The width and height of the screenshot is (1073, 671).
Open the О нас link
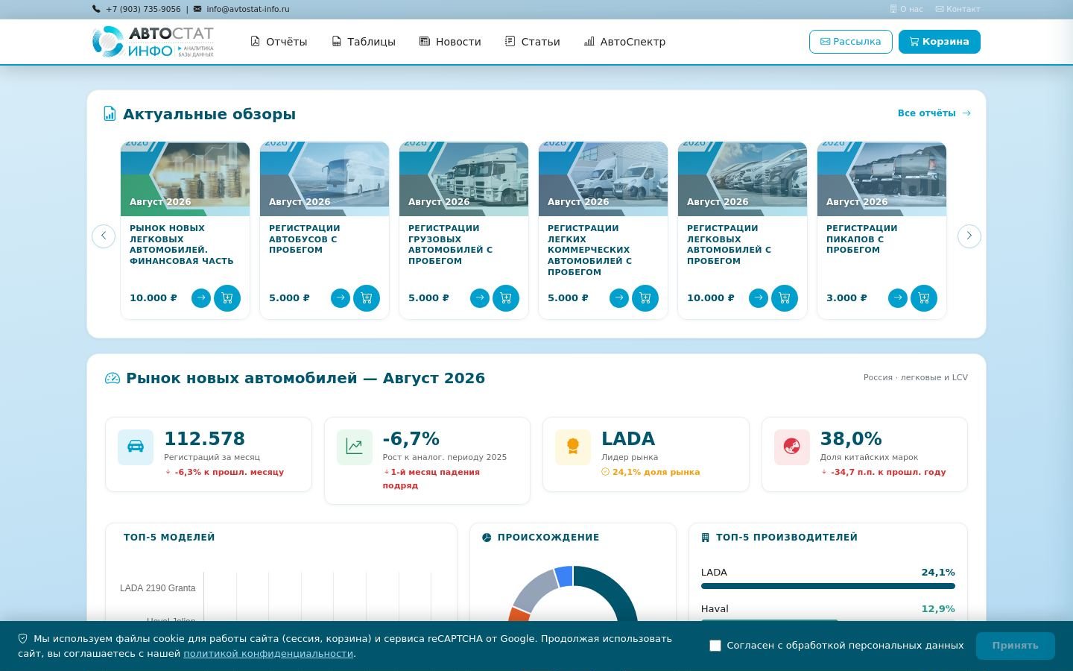(x=906, y=9)
